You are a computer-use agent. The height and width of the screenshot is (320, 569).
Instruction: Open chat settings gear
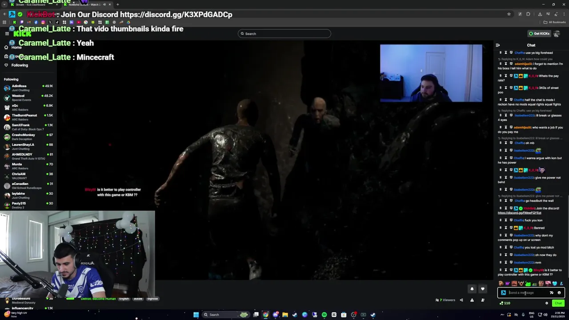click(547, 303)
